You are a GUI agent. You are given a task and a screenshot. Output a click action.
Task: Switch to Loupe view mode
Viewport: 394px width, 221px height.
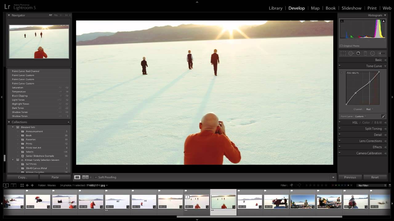click(77, 177)
